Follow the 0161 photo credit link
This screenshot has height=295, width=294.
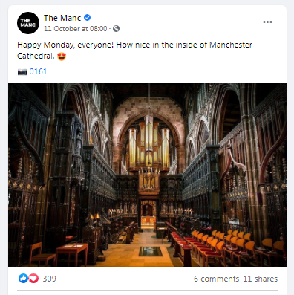coord(38,71)
